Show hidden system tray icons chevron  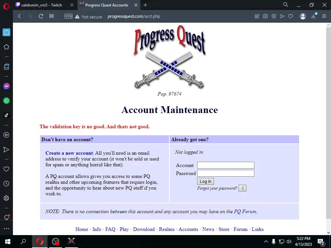coord(266,242)
